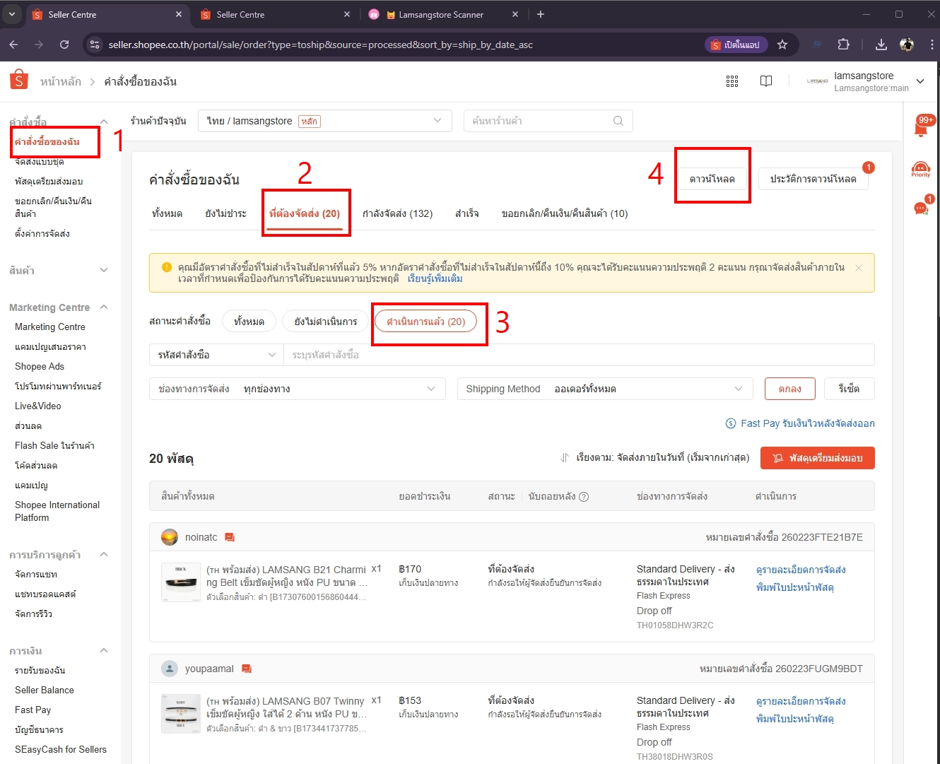Image resolution: width=940 pixels, height=764 pixels.
Task: Click the help icon beside countdown column header
Action: point(584,497)
